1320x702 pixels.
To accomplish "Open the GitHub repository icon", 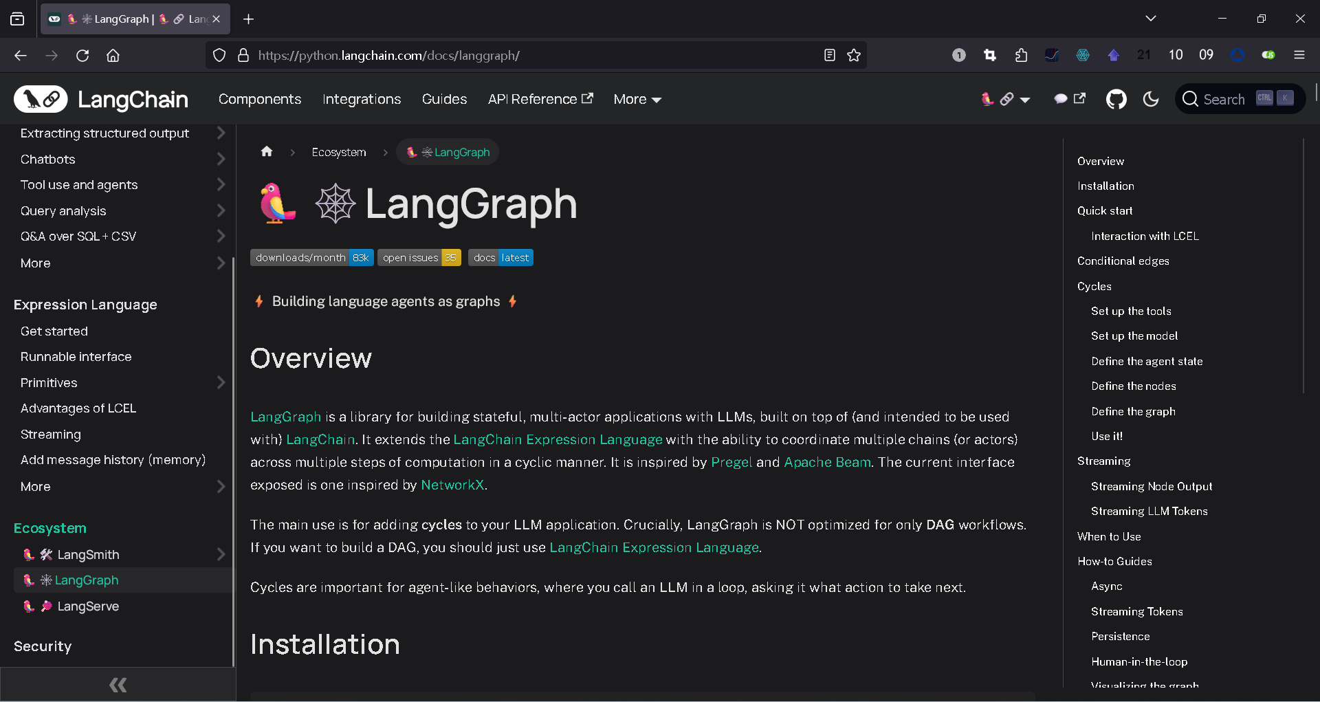I will click(x=1116, y=99).
